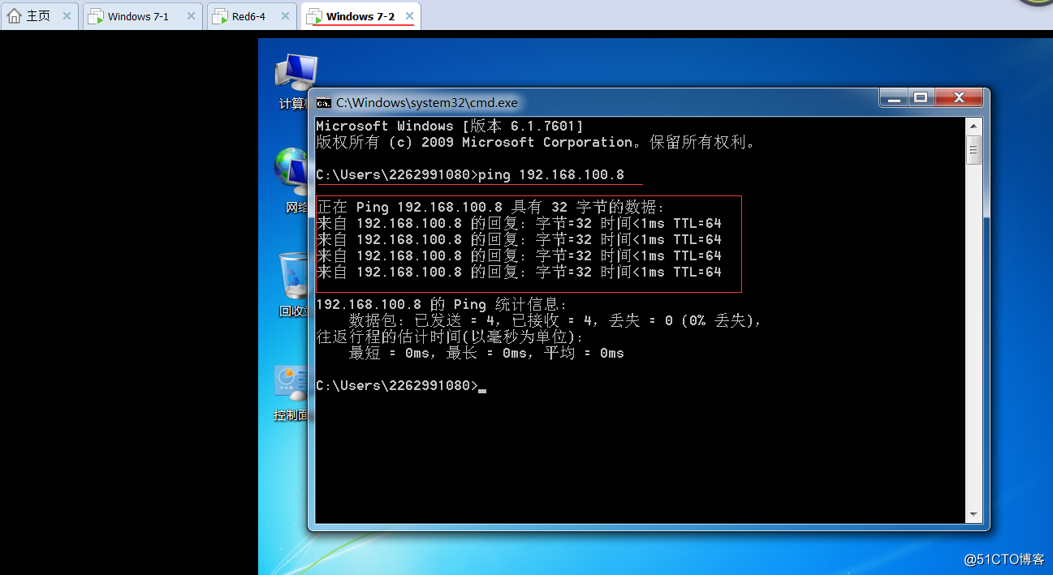Click the Microsoft Corporation copyright line
1053x575 pixels.
click(537, 143)
